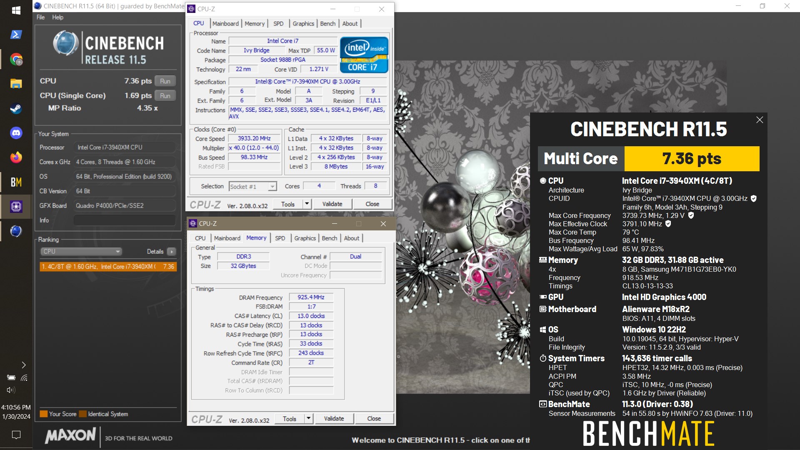800x450 pixels.
Task: Click the Specification i7-3940XM field
Action: pos(307,82)
